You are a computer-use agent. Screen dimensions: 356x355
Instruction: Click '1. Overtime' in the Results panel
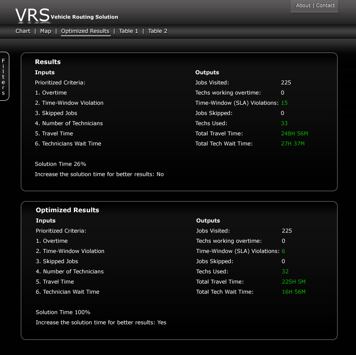click(51, 93)
